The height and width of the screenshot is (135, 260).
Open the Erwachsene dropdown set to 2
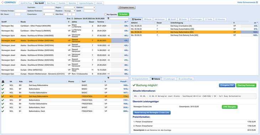[x=49, y=14]
